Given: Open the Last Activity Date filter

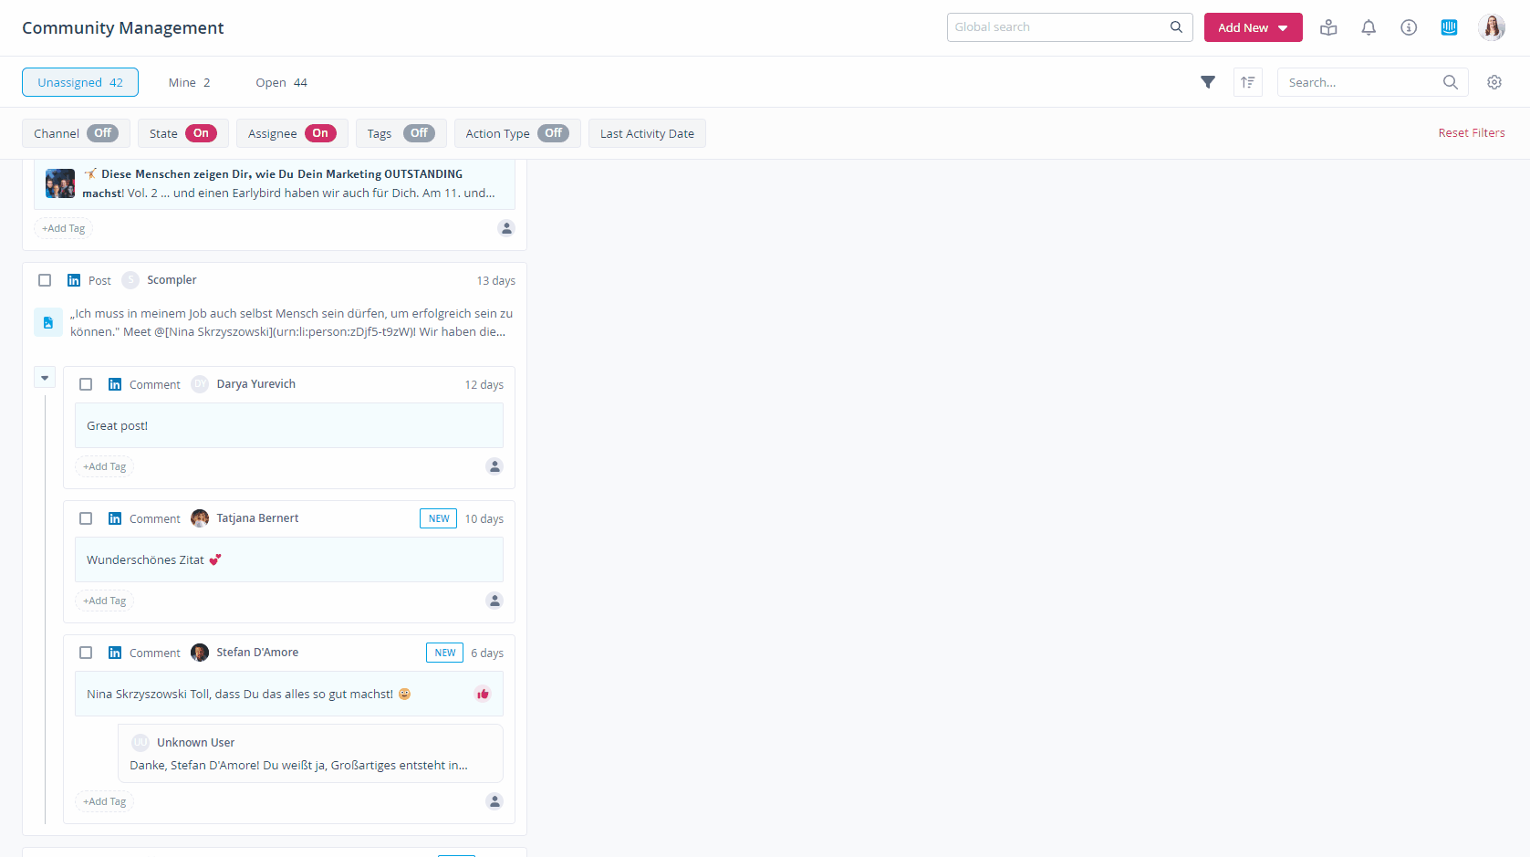Looking at the screenshot, I should [647, 133].
